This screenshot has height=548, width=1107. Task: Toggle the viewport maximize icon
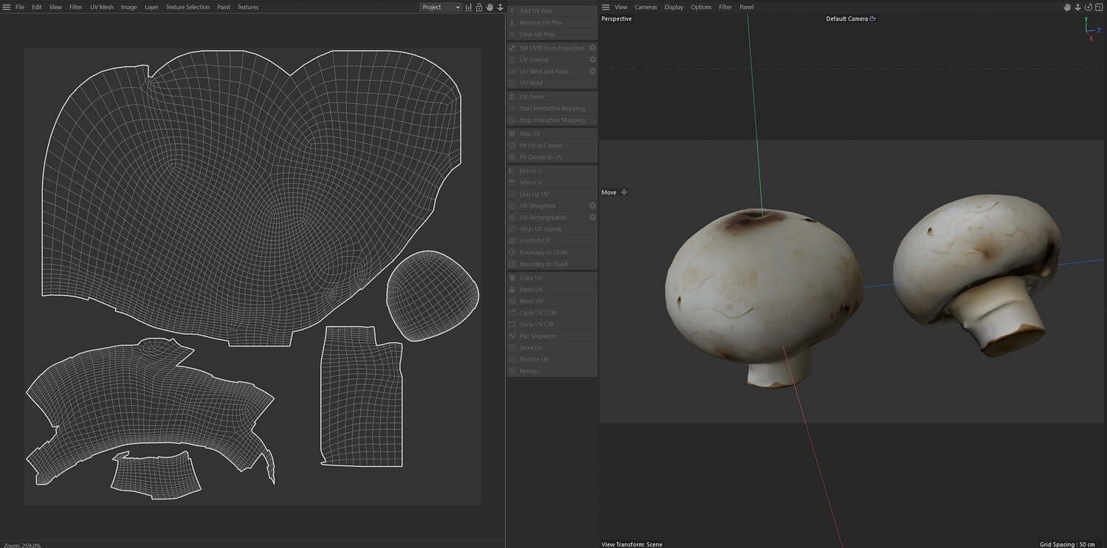pos(1099,7)
